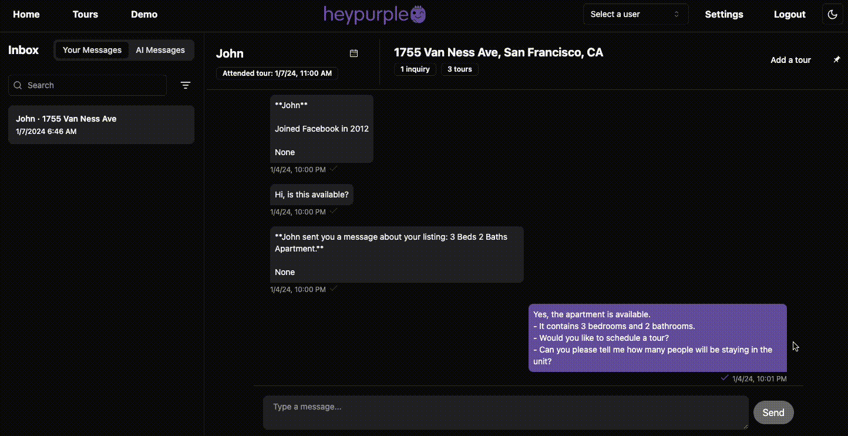Open the Tours menu item

coord(85,15)
